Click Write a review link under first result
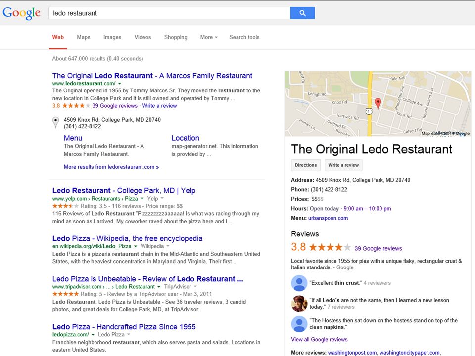Viewport: 475px width, 356px height. coord(159,106)
